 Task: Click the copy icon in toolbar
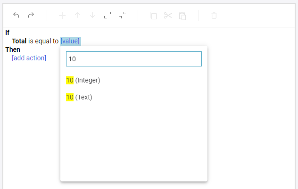(x=153, y=16)
